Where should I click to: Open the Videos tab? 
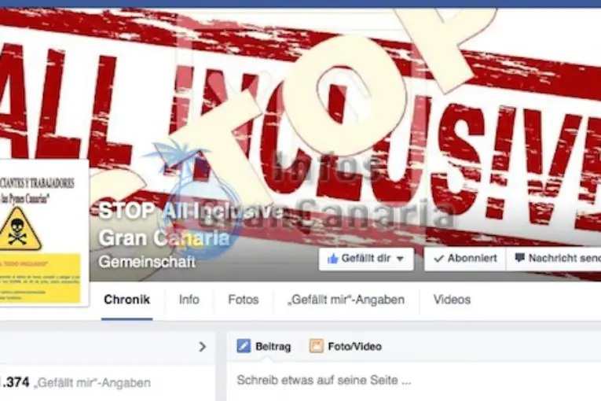(x=452, y=300)
